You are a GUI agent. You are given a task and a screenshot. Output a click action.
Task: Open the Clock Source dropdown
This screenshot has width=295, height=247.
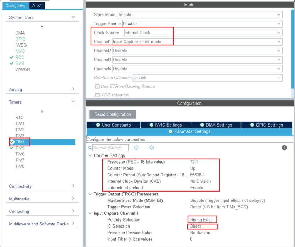point(203,33)
